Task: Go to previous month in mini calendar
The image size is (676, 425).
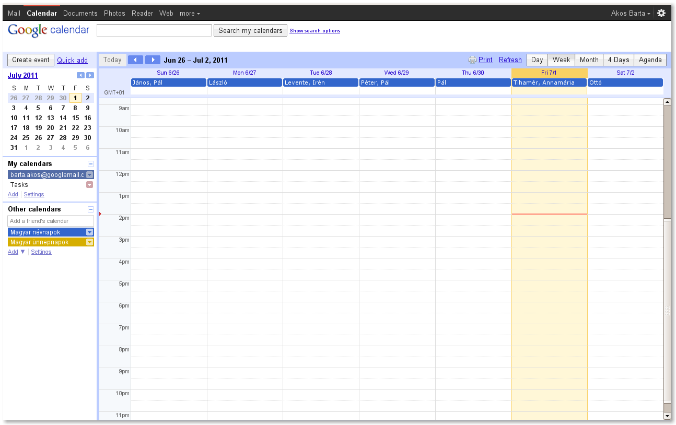Action: 81,75
